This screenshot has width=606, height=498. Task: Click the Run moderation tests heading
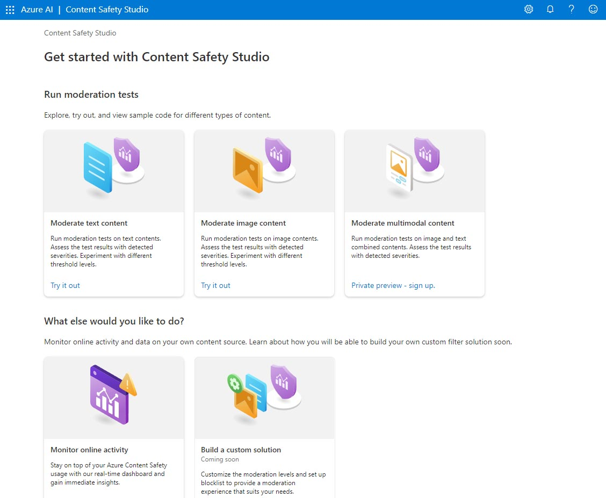tap(91, 95)
